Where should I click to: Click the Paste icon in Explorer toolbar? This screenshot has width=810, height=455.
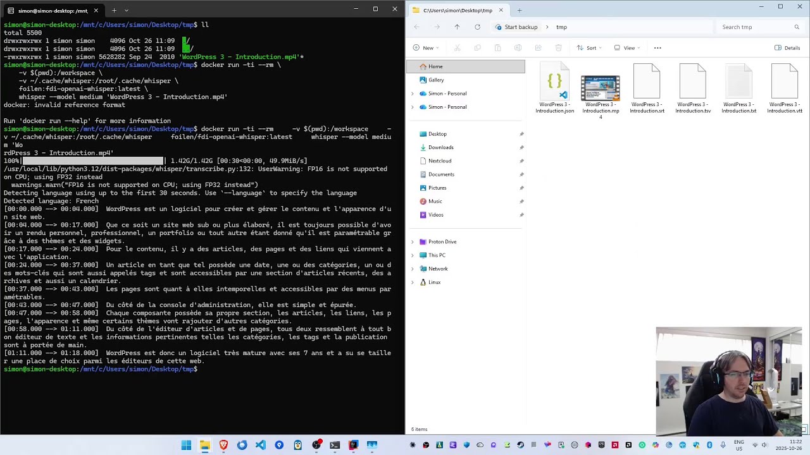497,48
